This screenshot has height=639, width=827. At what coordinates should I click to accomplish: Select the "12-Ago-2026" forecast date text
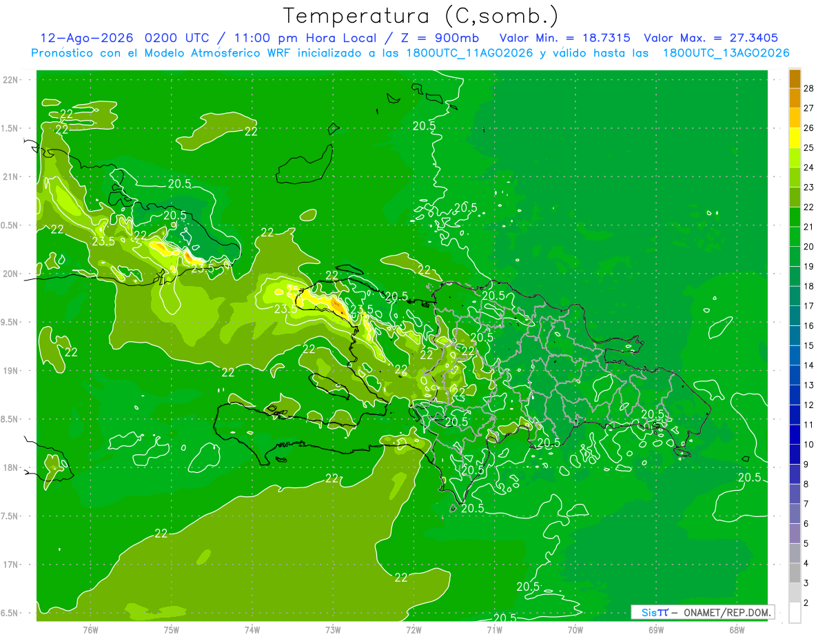click(87, 38)
